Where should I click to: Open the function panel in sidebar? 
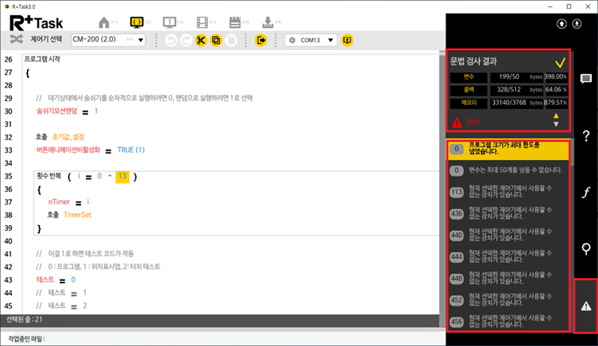[586, 192]
